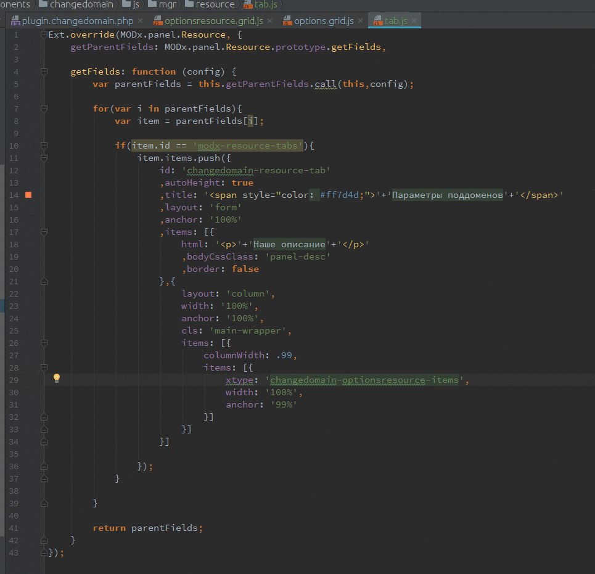The width and height of the screenshot is (595, 574).
Task: Click the autoHeight true value
Action: (x=242, y=183)
